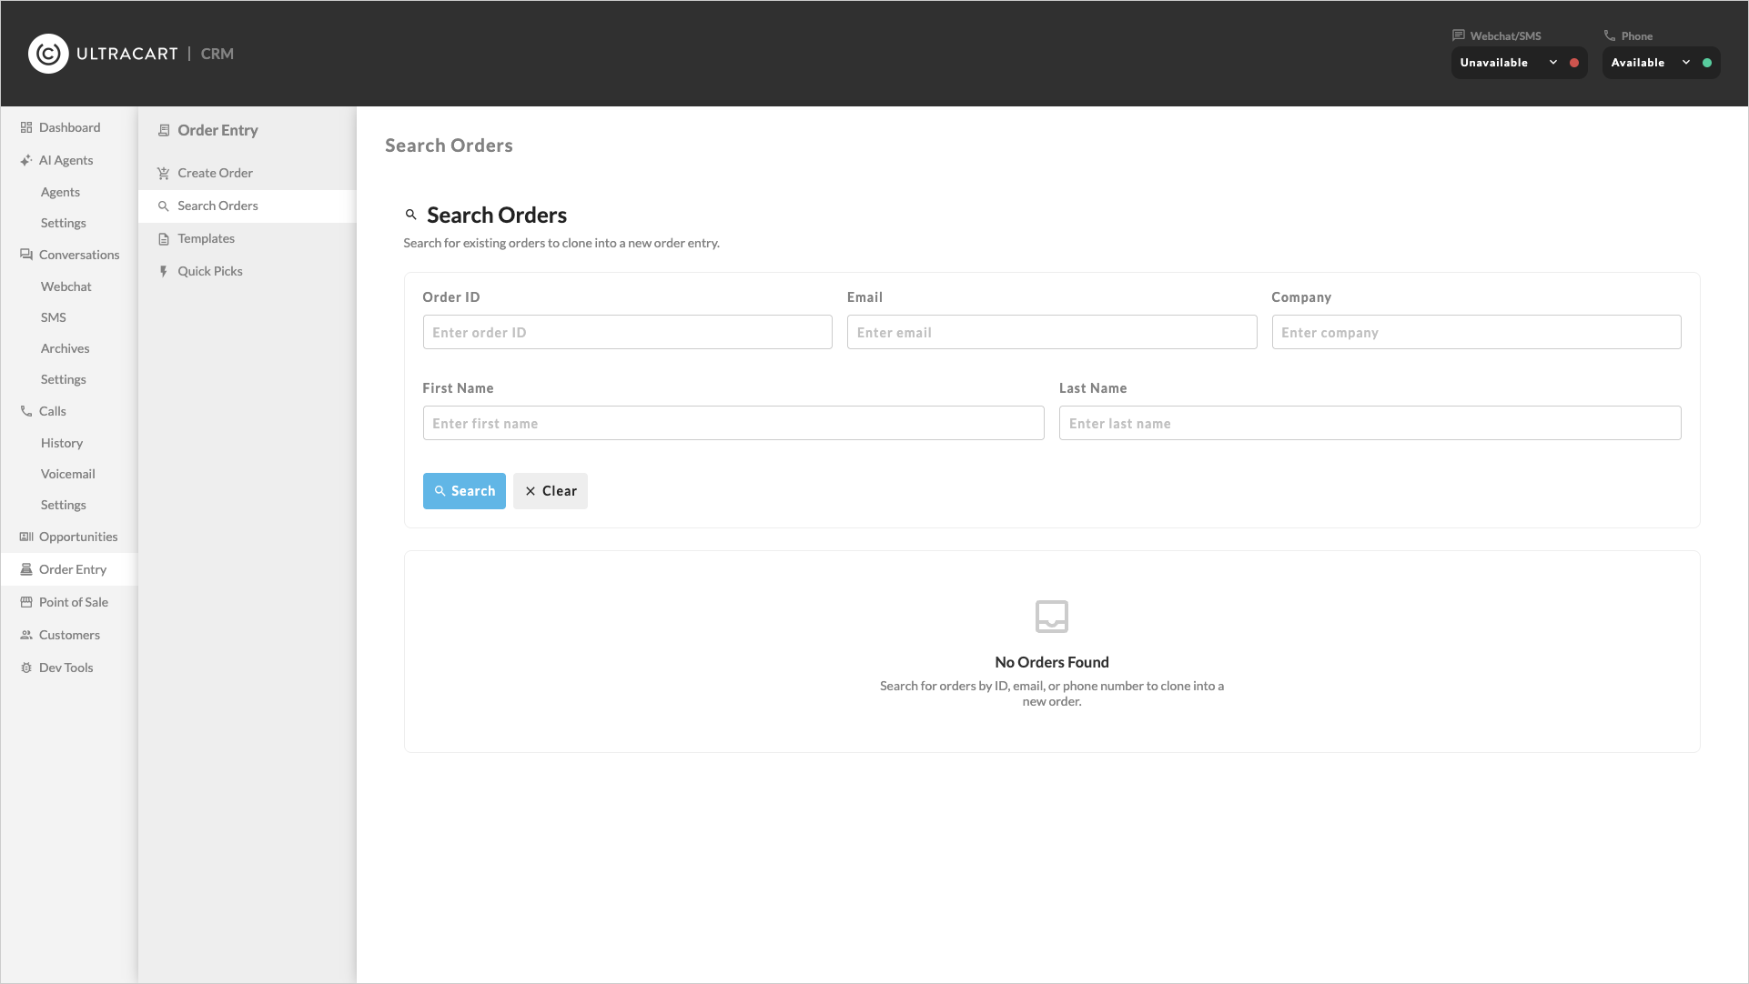Click the UltraCart logo icon

click(48, 54)
